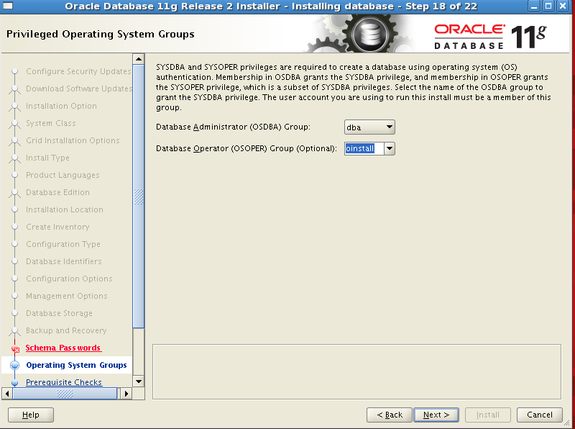The width and height of the screenshot is (575, 429).
Task: Click the Configuration Options step
Action: (x=69, y=279)
